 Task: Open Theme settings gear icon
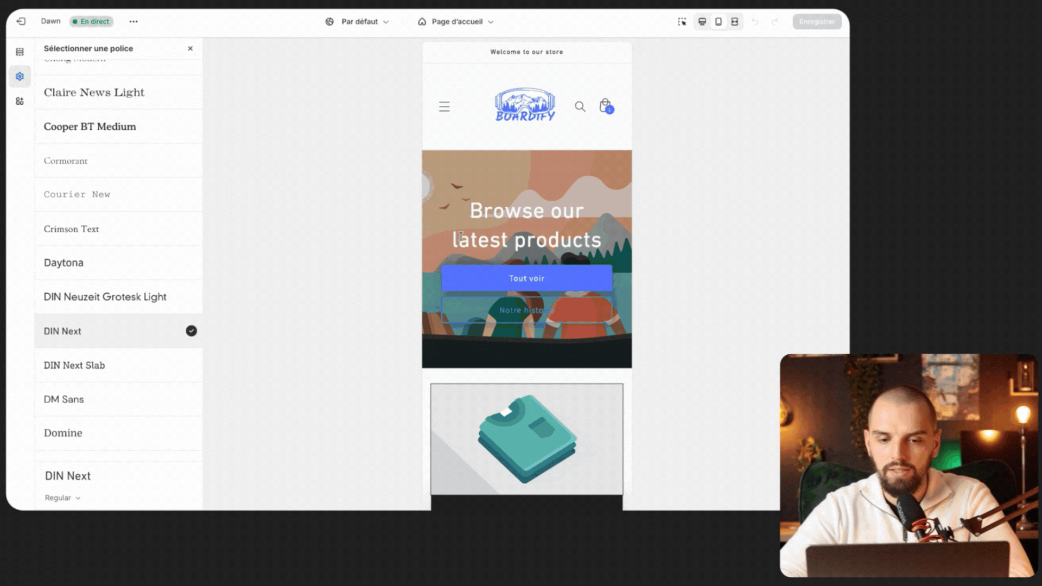pos(20,77)
